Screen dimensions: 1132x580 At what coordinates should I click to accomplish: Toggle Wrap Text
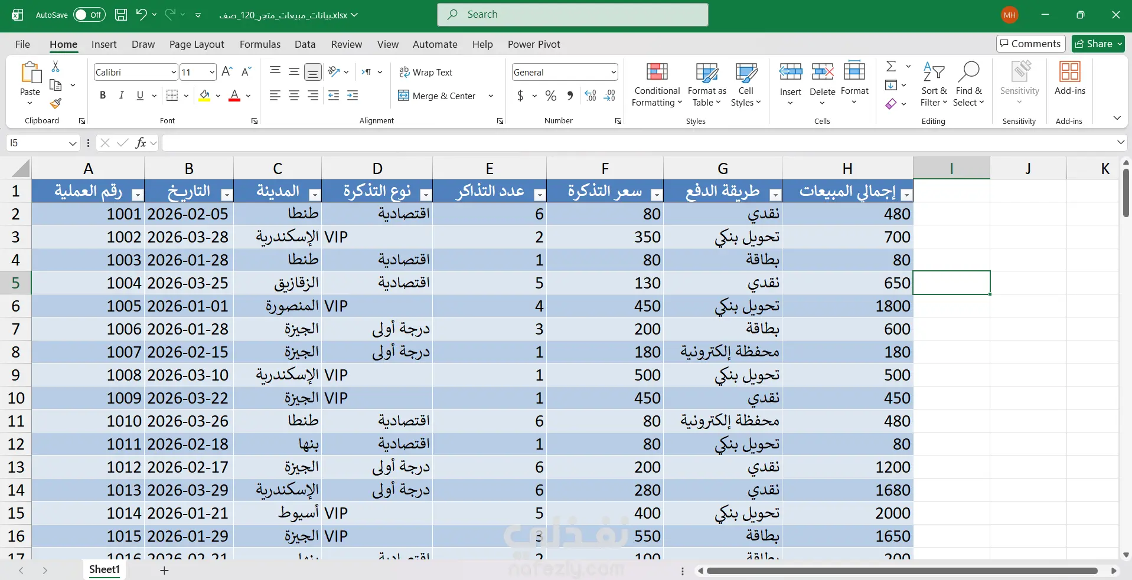tap(426, 72)
